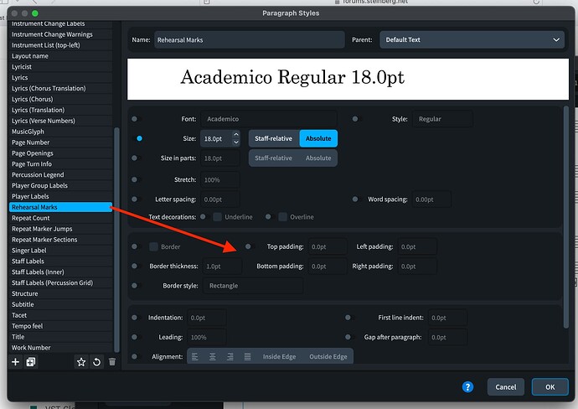
Task: Enable the Top padding toggle
Action: click(x=249, y=246)
